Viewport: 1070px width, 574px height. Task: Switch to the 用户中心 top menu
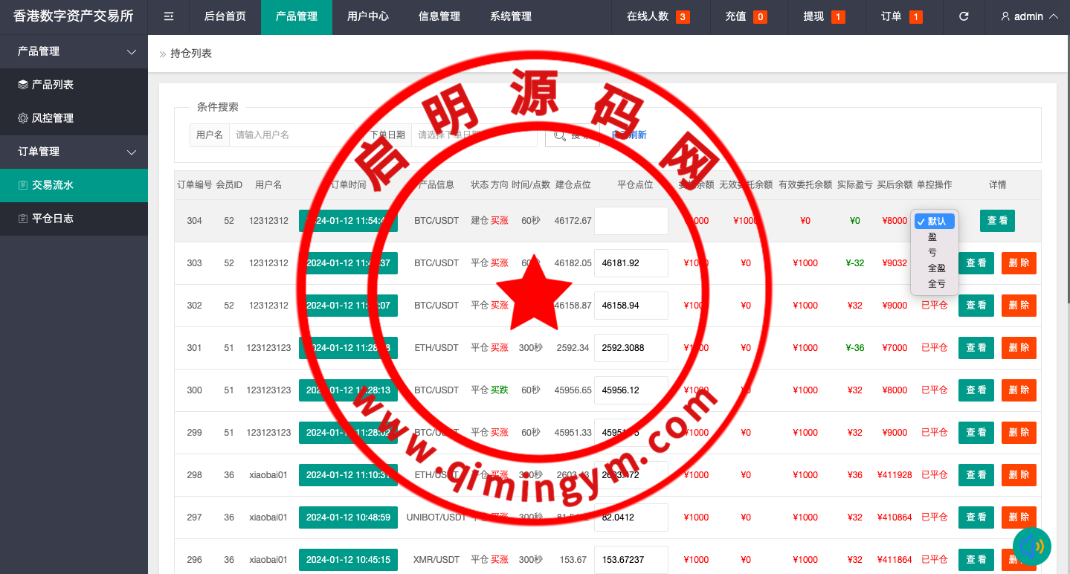click(367, 16)
